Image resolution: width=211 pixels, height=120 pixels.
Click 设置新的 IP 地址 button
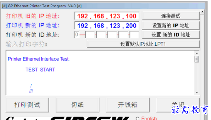(171, 26)
